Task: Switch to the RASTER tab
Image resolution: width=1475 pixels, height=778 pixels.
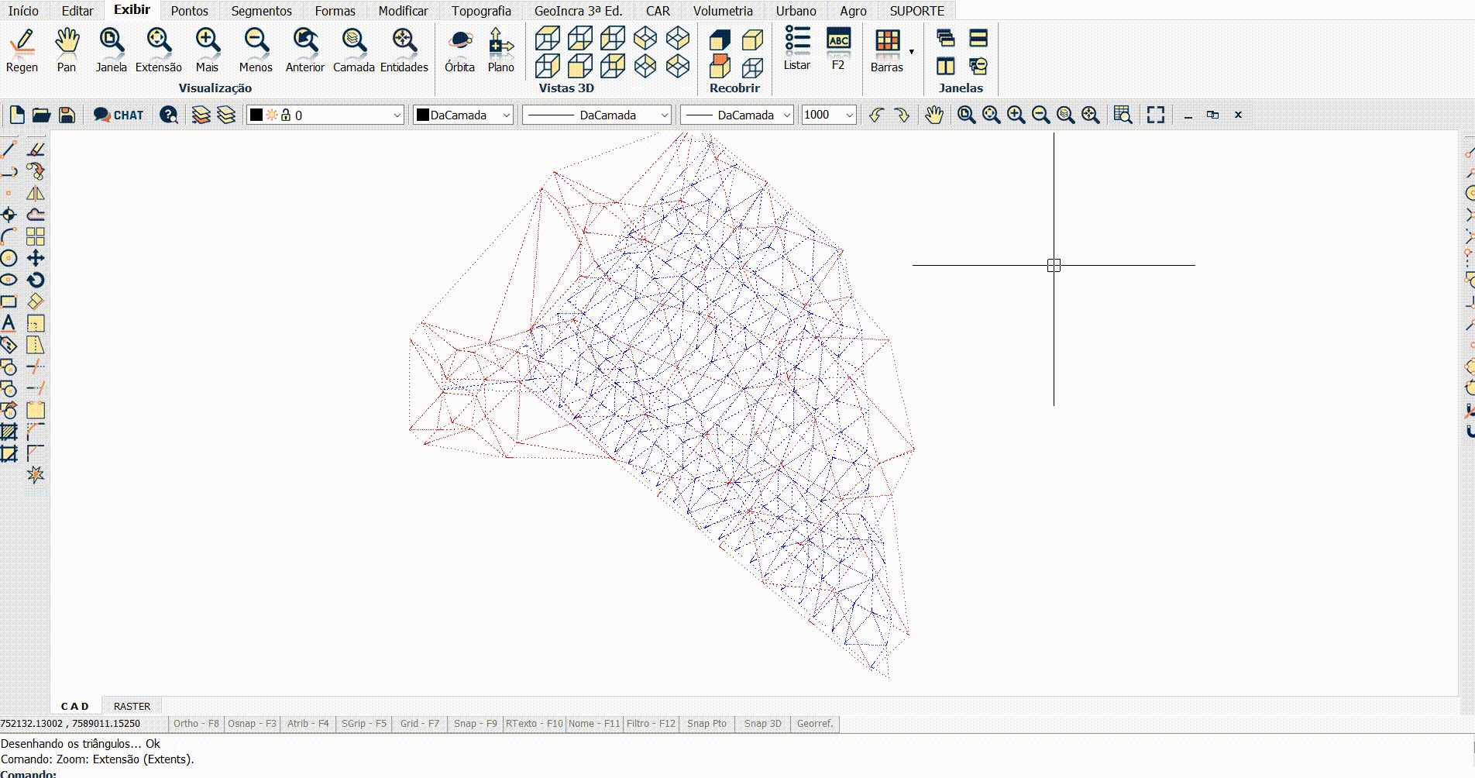Action: (132, 707)
